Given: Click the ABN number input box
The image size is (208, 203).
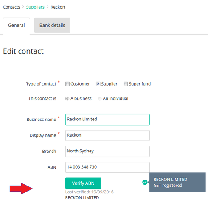Looking at the screenshot, I should point(107,167).
